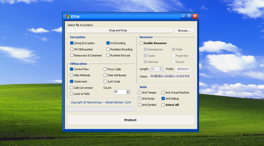This screenshot has height=146, width=264.
Task: Click the Drag and Drop file field
Action: coord(120,30)
